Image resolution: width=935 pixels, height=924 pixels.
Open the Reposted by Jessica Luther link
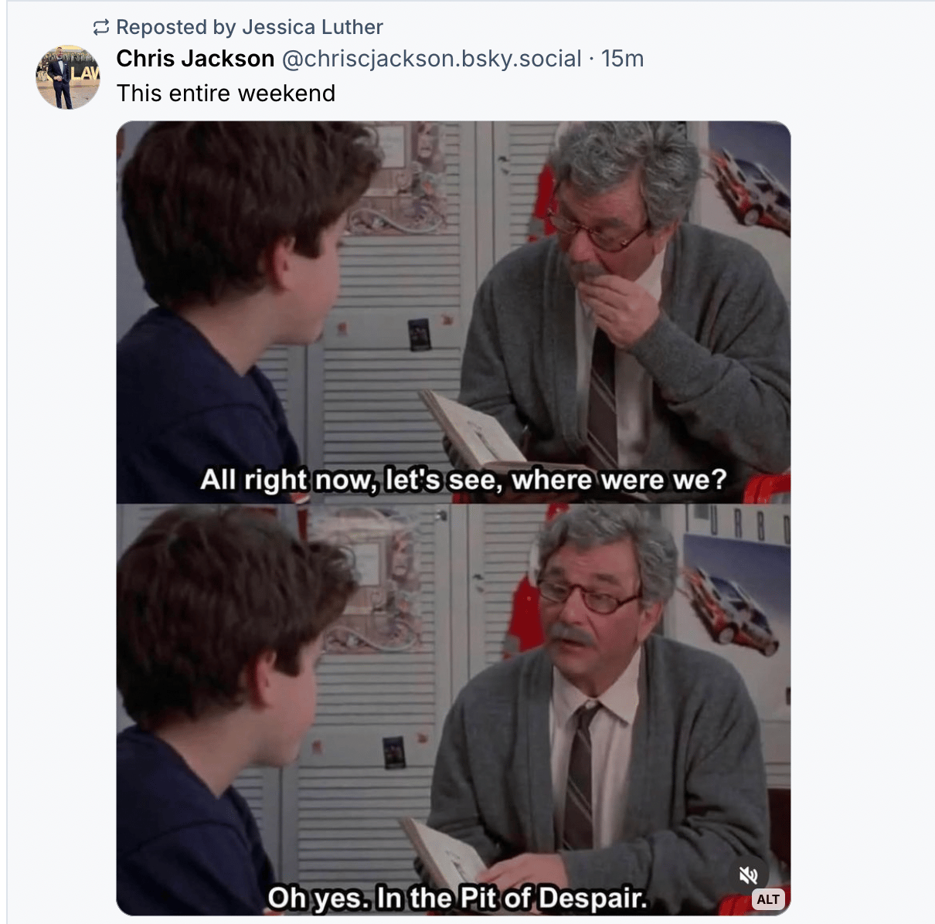point(250,27)
